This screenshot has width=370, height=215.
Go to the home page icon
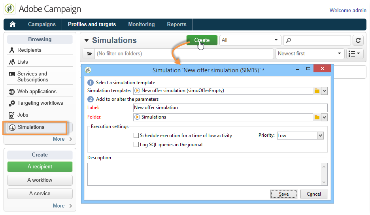click(x=13, y=25)
